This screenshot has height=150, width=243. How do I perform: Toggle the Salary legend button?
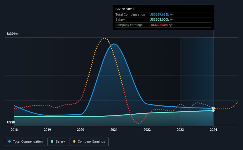pyautogui.click(x=58, y=142)
